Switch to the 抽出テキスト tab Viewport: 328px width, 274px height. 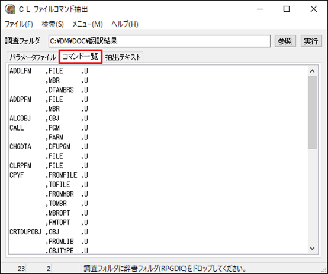tap(123, 57)
